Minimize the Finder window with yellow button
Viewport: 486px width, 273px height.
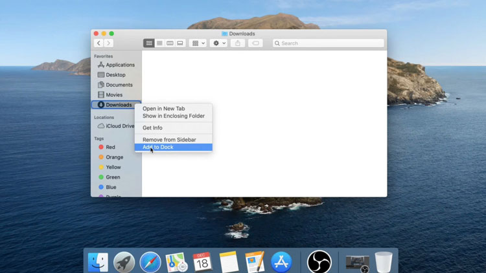coord(104,34)
